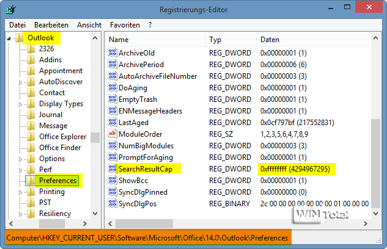The width and height of the screenshot is (387, 249).
Task: Click the 2326 folder icon
Action: pyautogui.click(x=31, y=49)
